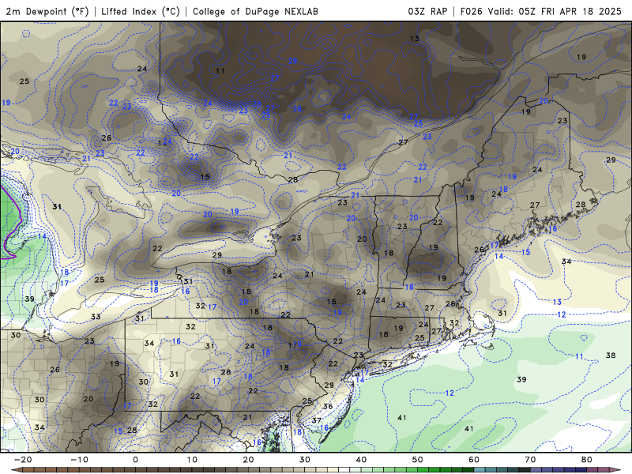Click the "38" dewpoint value over ocean

[x=611, y=355]
